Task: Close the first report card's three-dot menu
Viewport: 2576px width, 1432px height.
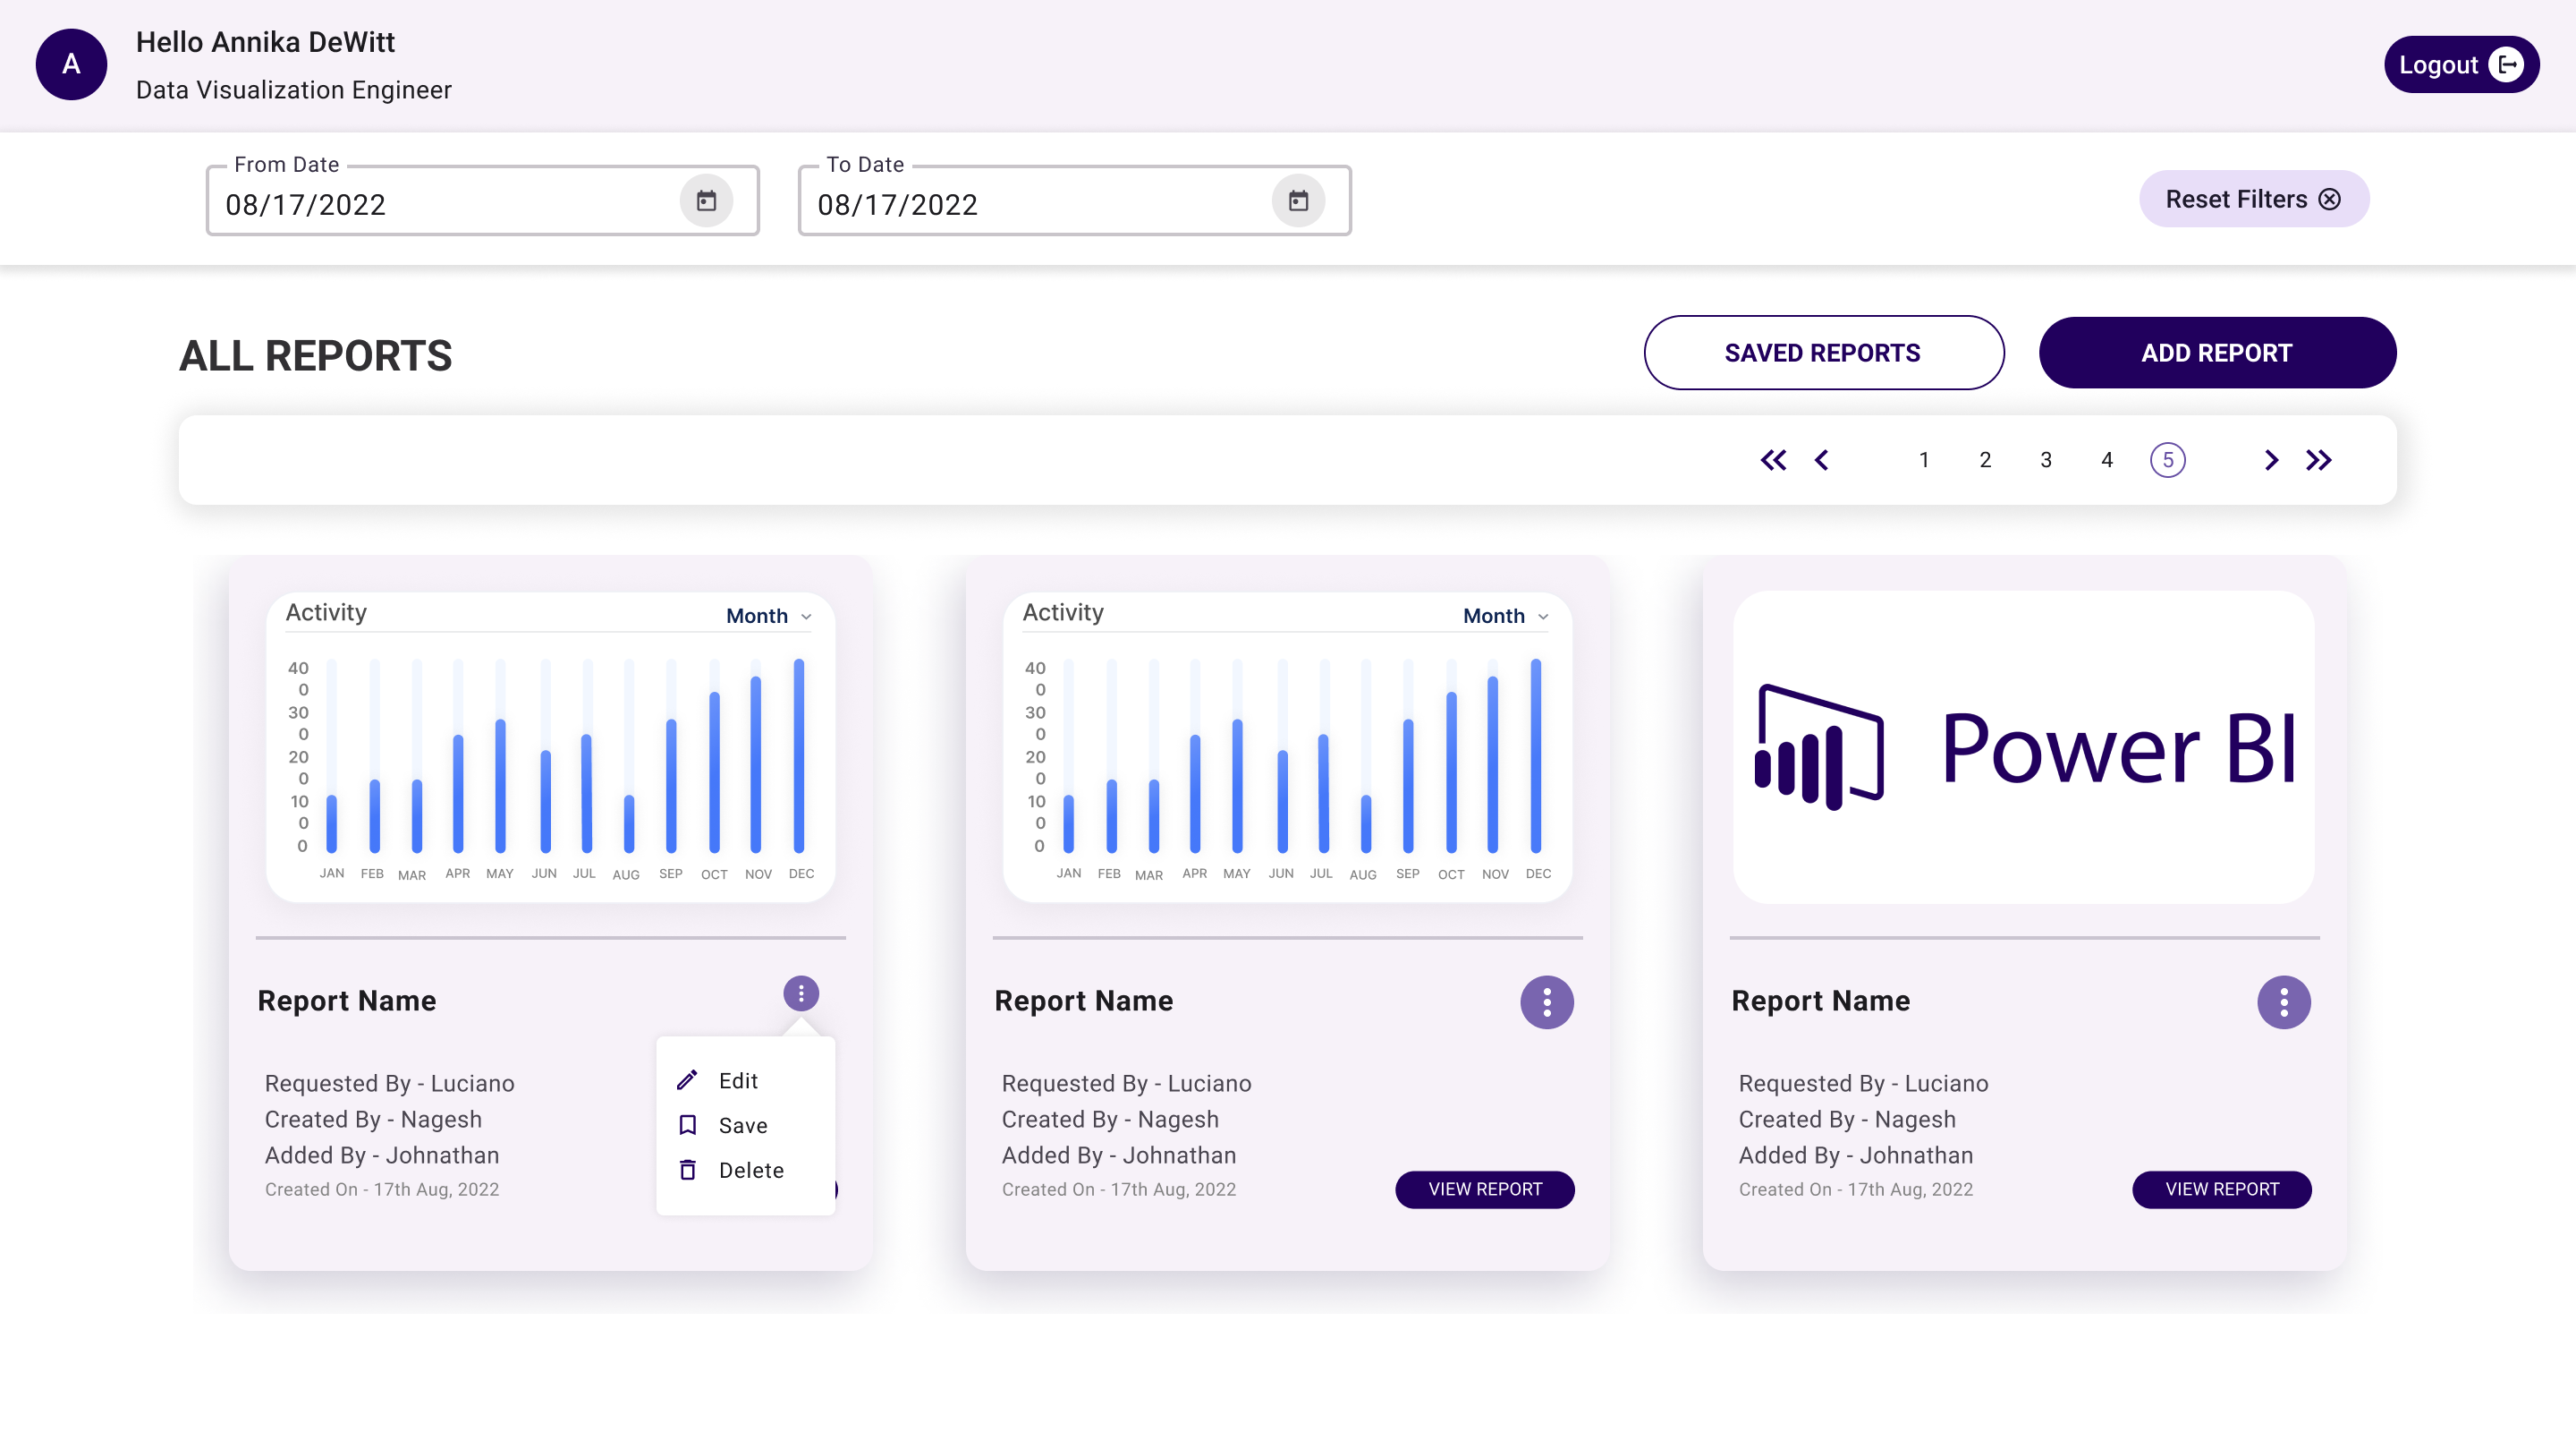Action: pyautogui.click(x=801, y=993)
